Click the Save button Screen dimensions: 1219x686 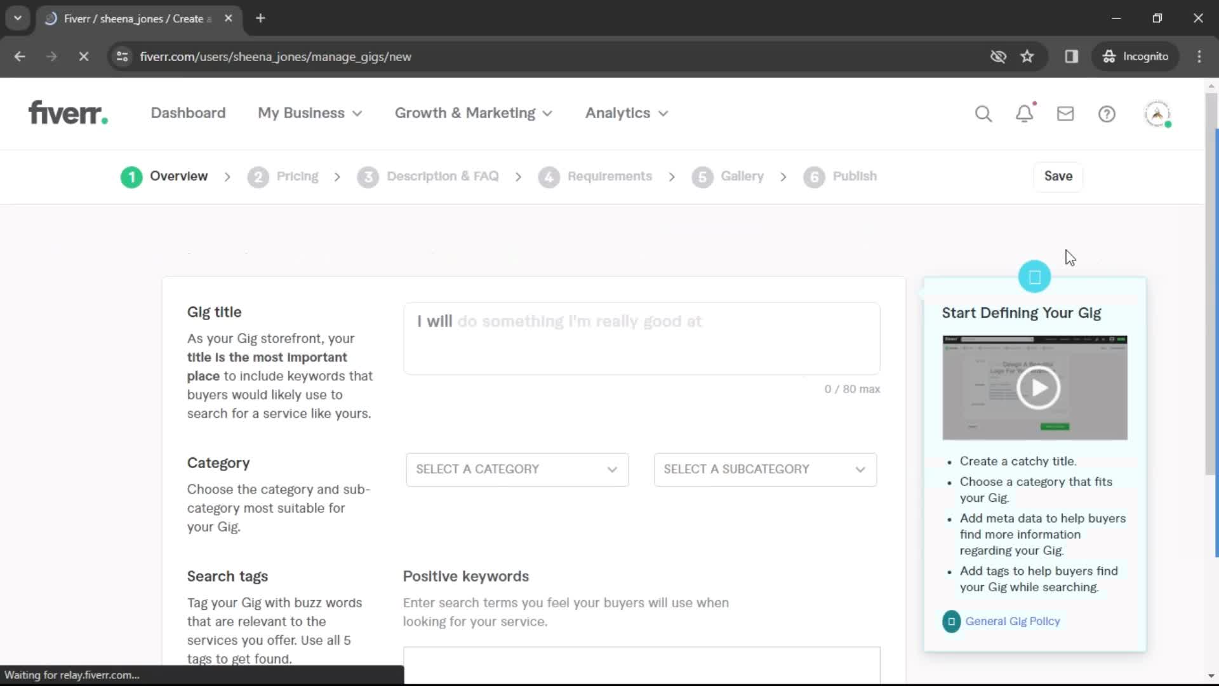[x=1058, y=176]
